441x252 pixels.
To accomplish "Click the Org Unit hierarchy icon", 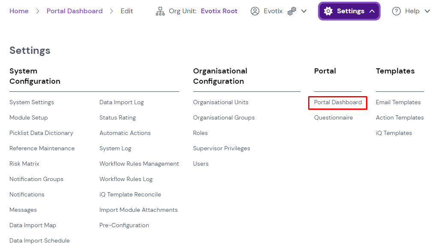I will (160, 11).
